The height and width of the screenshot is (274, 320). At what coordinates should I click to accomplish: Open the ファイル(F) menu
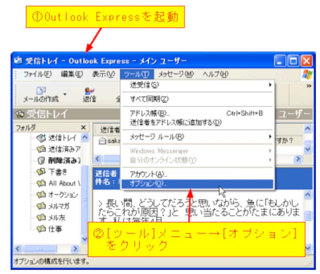(x=37, y=74)
